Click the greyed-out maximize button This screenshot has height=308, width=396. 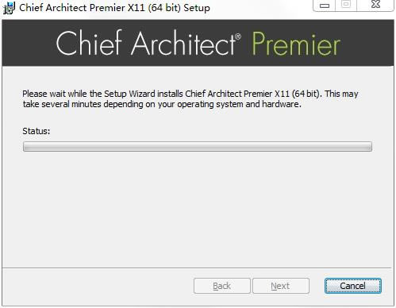(346, 5)
